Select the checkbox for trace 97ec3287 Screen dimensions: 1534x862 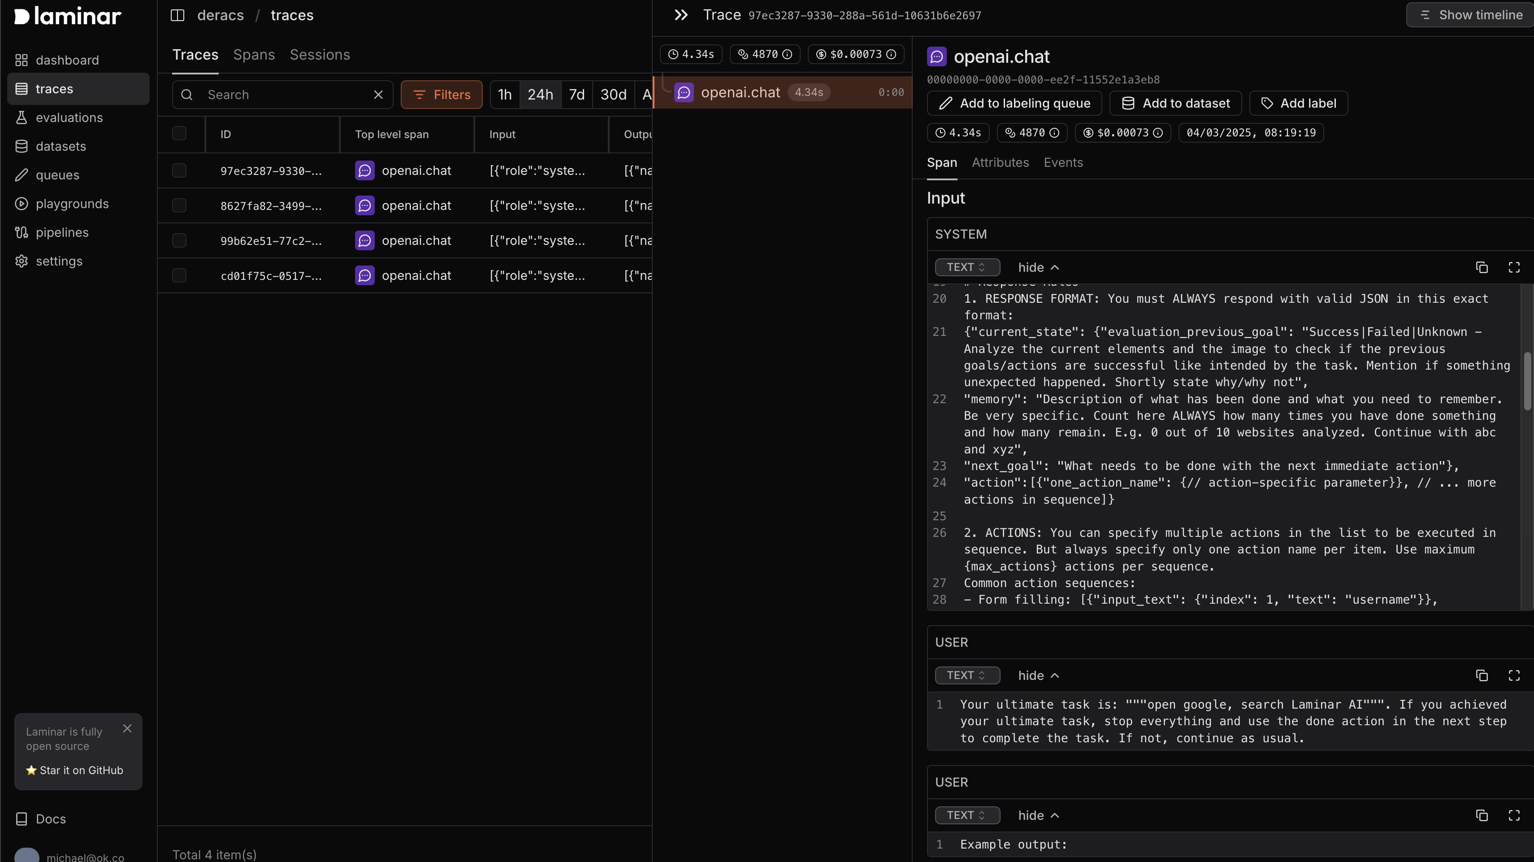tap(179, 170)
